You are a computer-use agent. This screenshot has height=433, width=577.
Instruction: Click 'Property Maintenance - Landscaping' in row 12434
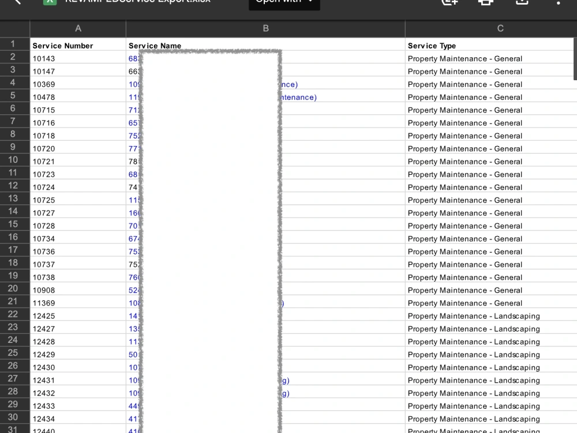[x=474, y=419]
